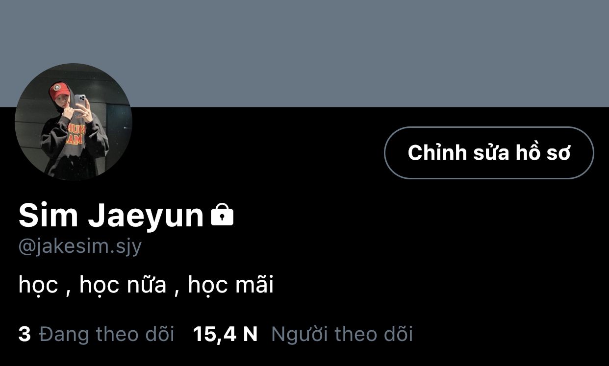Select the bio text học, học nữa, học mãi
Screen dimensions: 609x366
point(146,285)
